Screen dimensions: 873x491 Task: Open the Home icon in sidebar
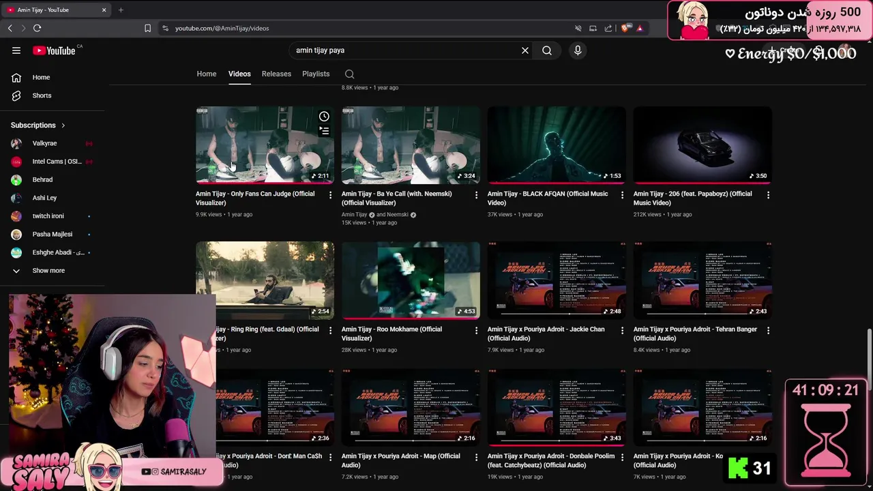point(16,78)
